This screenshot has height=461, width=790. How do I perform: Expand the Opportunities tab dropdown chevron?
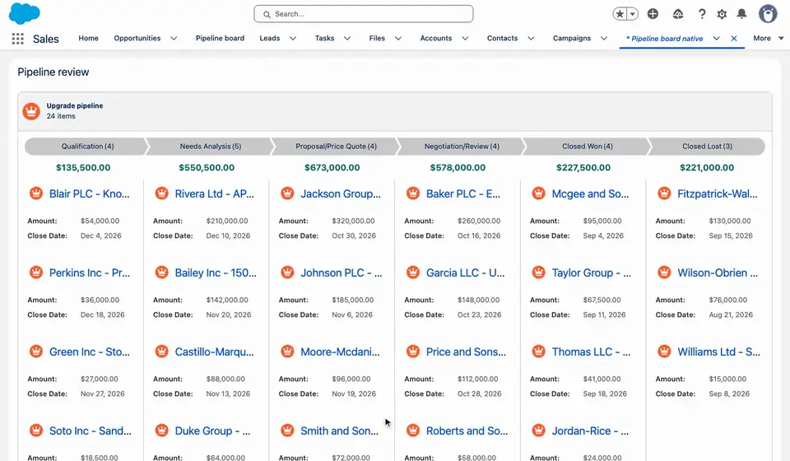coord(174,39)
